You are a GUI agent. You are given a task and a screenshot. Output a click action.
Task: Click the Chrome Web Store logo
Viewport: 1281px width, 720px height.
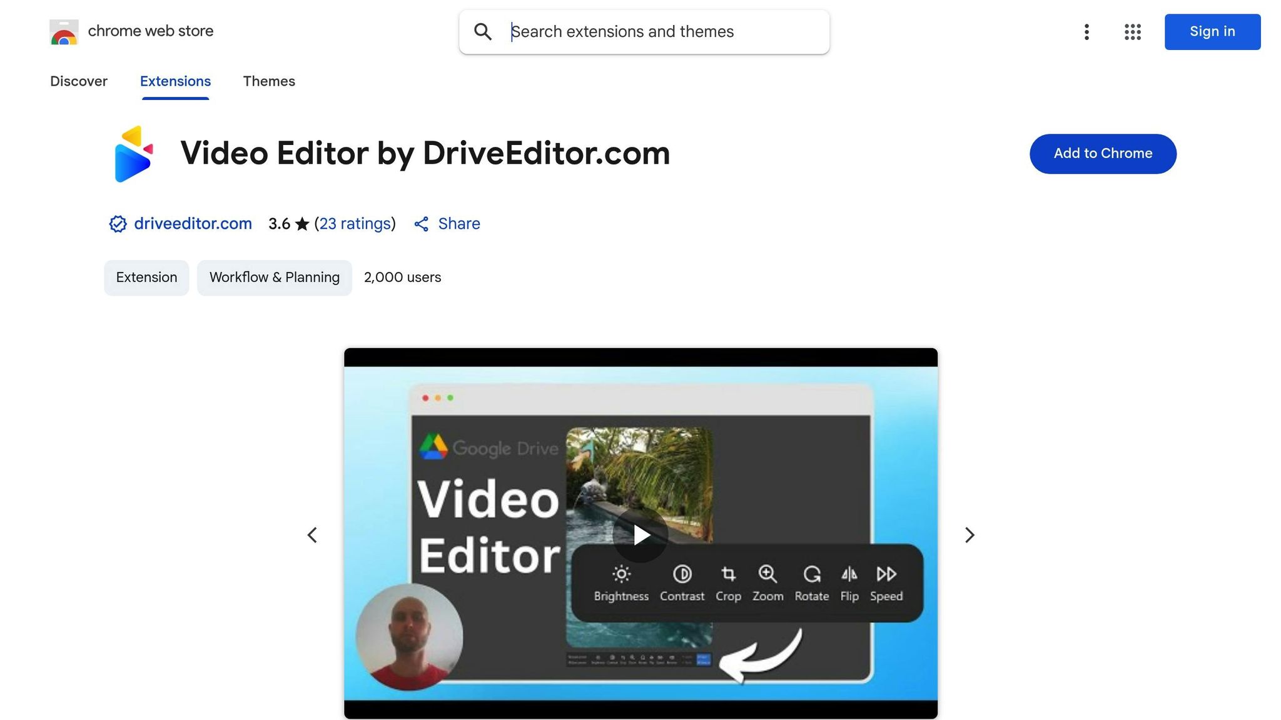point(64,32)
